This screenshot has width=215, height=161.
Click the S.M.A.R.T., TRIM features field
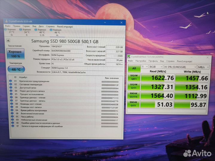(x=87, y=72)
